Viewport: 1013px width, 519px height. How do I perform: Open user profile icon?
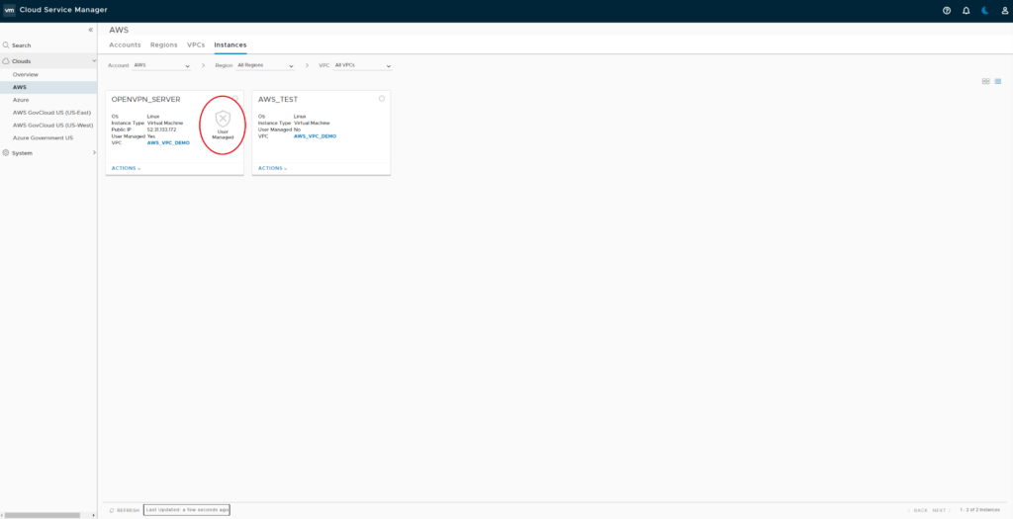[x=1005, y=10]
